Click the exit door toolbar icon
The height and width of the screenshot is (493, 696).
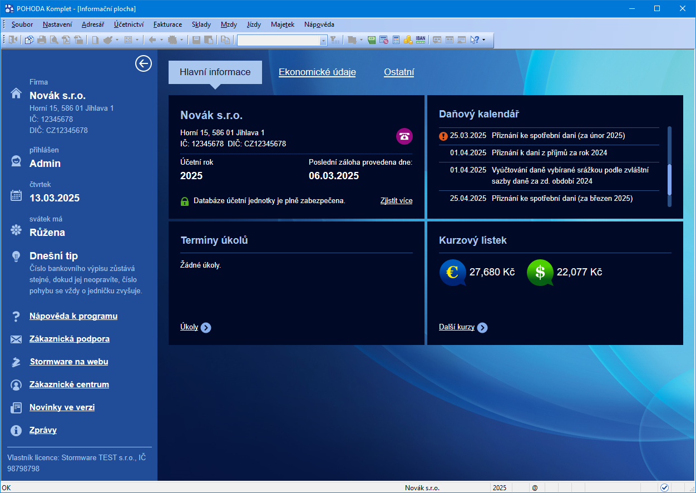coord(13,40)
